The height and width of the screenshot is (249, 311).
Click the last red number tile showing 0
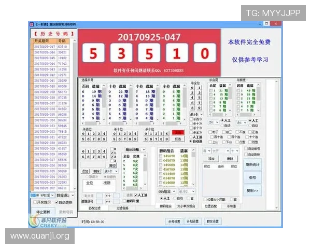tap(205, 53)
